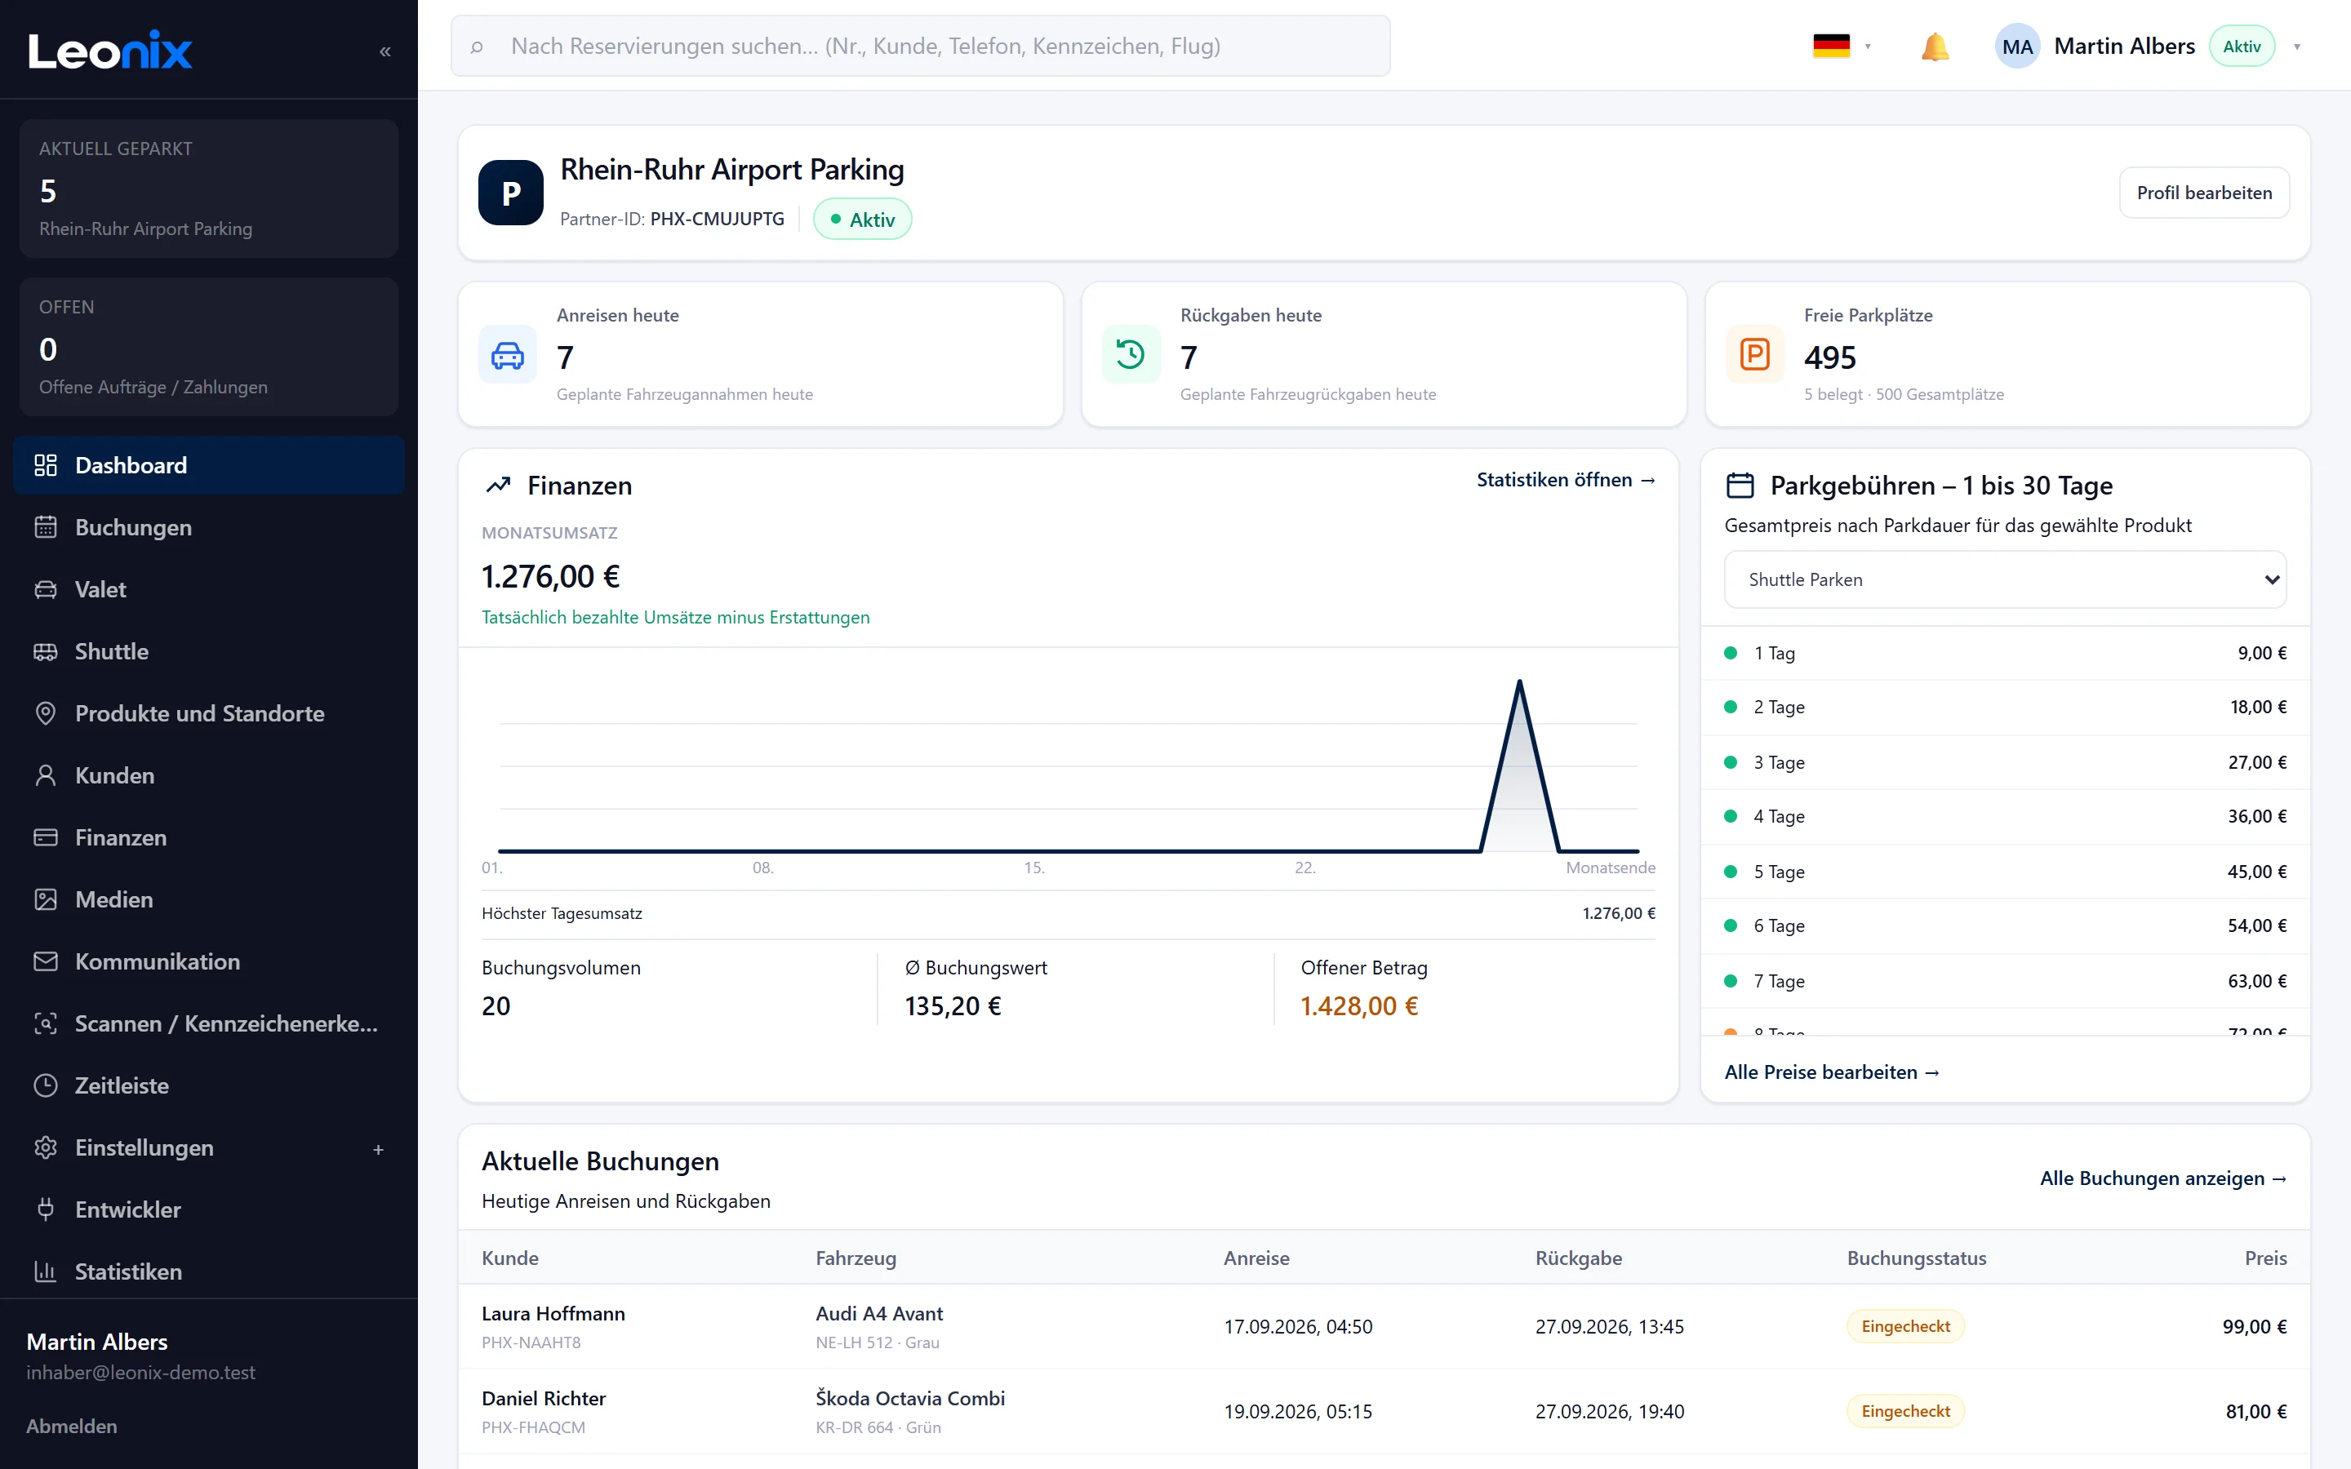
Task: Select Kunden in the navigation
Action: coord(209,775)
